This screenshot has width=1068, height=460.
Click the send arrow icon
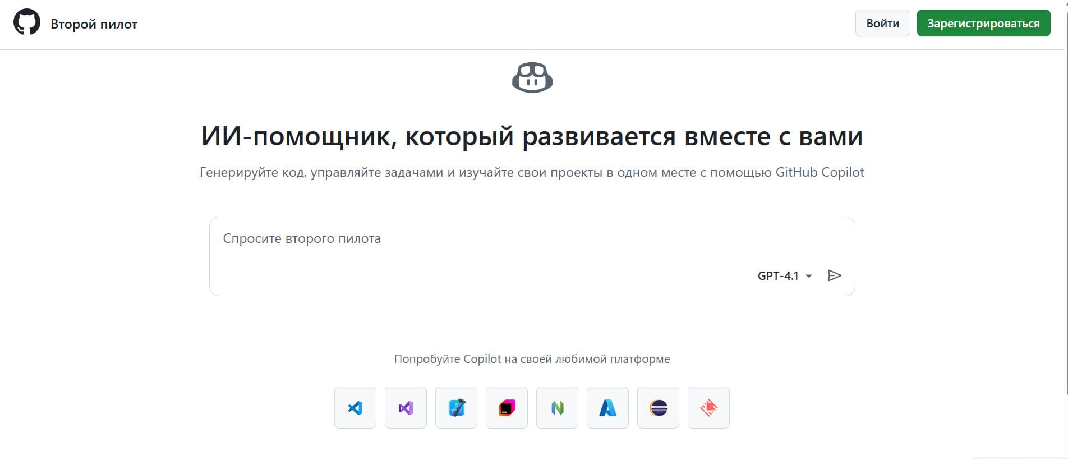click(834, 275)
